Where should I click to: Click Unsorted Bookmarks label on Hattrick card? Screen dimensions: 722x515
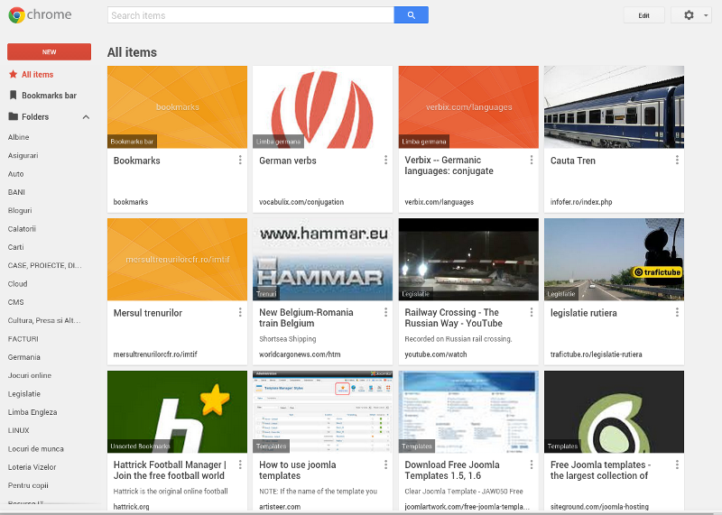coord(141,446)
